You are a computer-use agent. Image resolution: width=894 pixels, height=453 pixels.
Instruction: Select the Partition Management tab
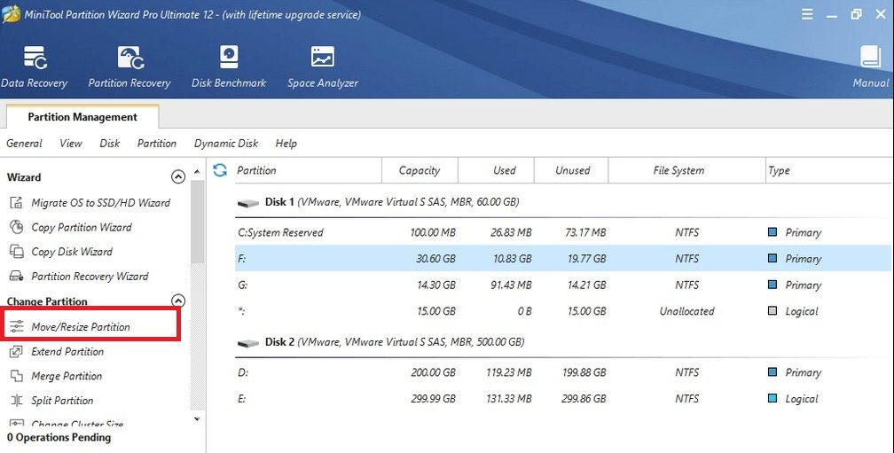[82, 117]
